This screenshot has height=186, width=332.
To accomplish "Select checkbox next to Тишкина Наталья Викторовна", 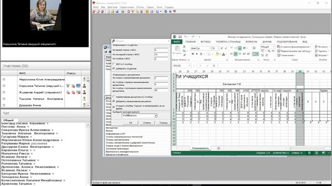I will (4, 99).
